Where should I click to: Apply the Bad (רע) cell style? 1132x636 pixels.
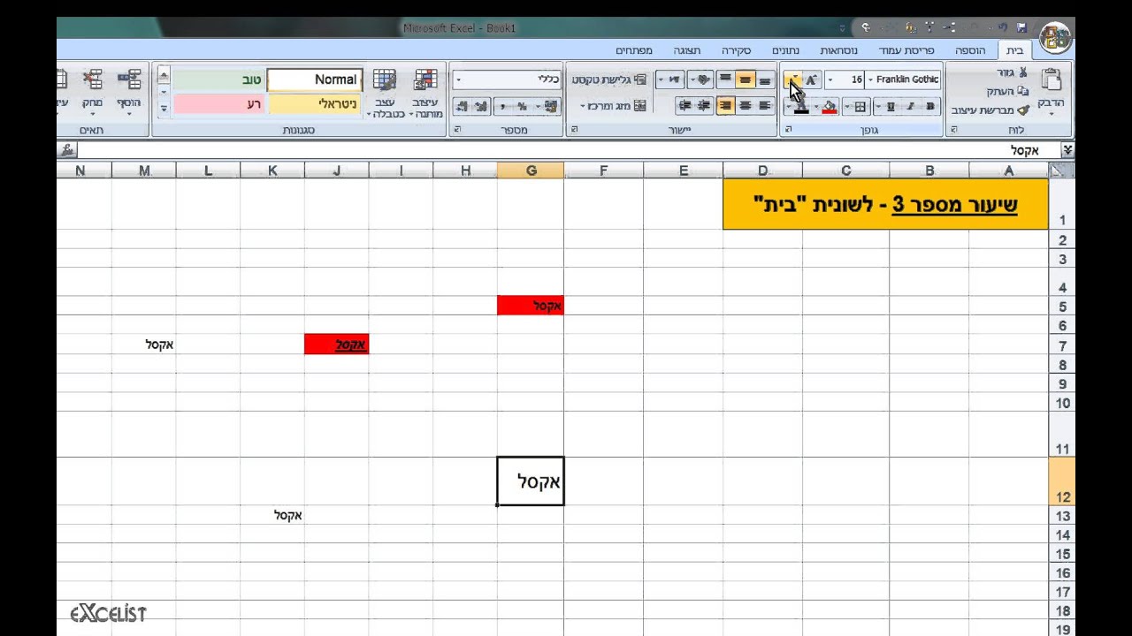(x=219, y=104)
